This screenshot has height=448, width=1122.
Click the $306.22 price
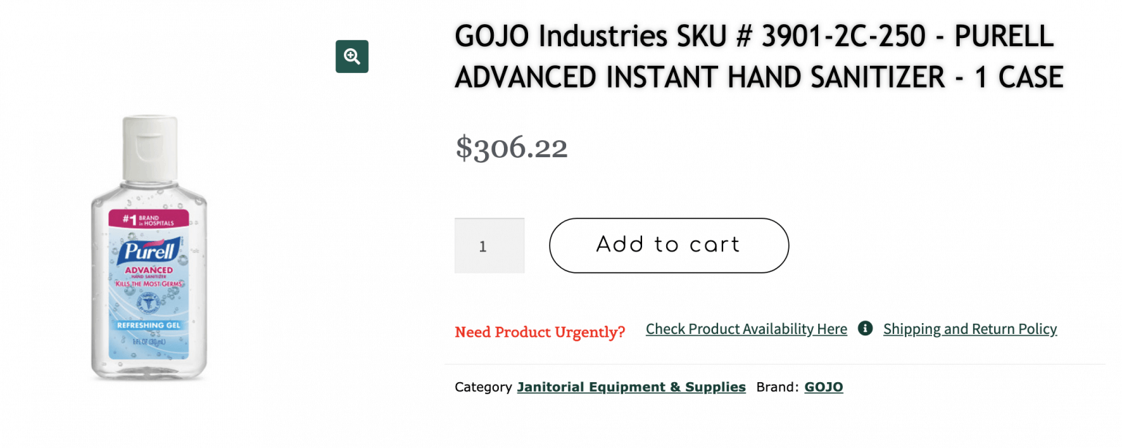511,148
